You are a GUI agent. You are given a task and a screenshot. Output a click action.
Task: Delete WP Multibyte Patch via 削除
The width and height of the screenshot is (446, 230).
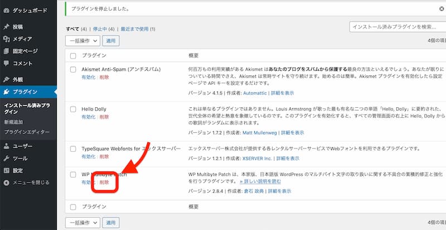[x=104, y=182]
